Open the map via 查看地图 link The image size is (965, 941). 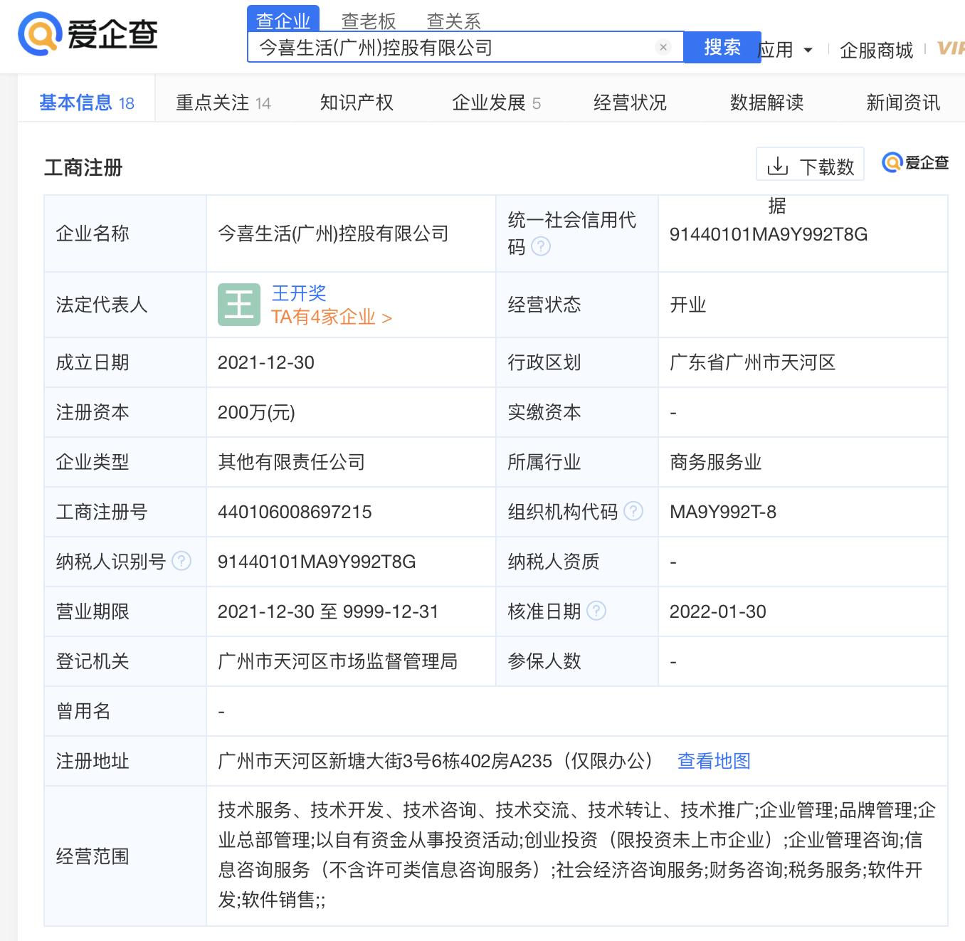coord(714,761)
